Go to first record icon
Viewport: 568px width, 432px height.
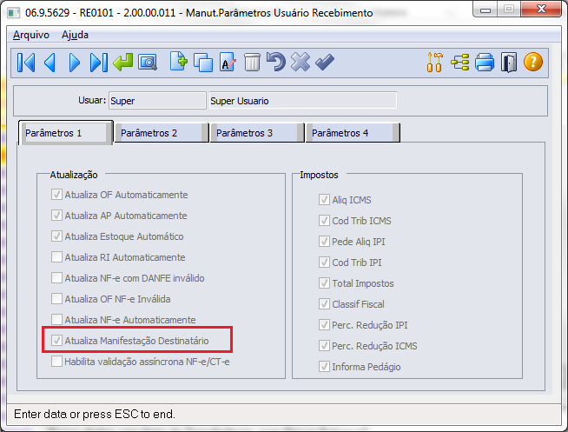click(26, 63)
